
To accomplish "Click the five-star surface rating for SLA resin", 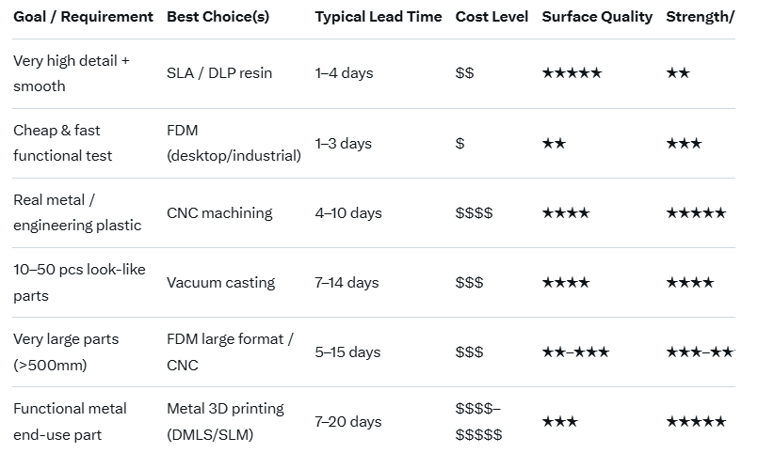I will (572, 73).
